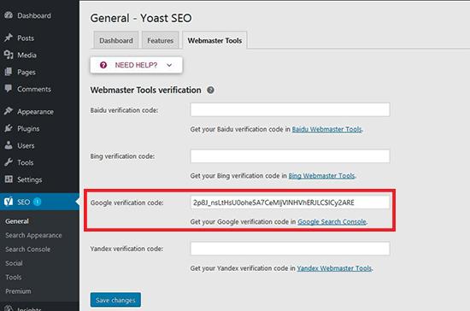Screen dimensions: 470x311
Task: Switch to the Features tab
Action: pyautogui.click(x=161, y=40)
